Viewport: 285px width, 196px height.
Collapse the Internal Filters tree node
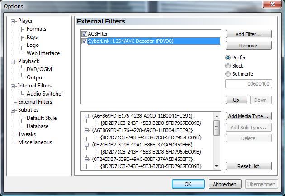coord(13,86)
